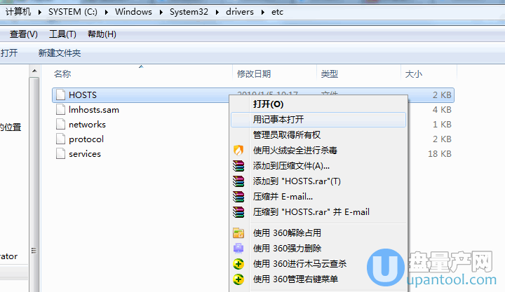Select 打开(O) in context menu
Image resolution: width=505 pixels, height=292 pixels.
coord(268,104)
